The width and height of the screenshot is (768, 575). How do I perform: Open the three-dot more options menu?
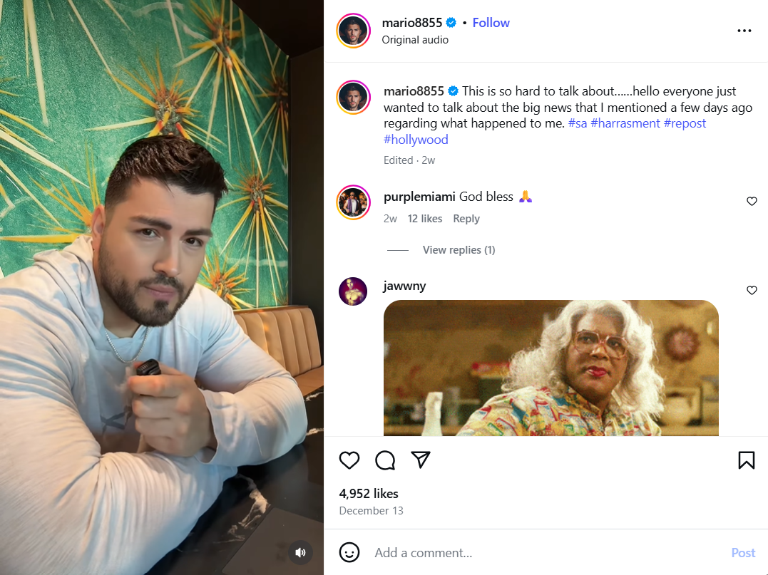tap(744, 31)
